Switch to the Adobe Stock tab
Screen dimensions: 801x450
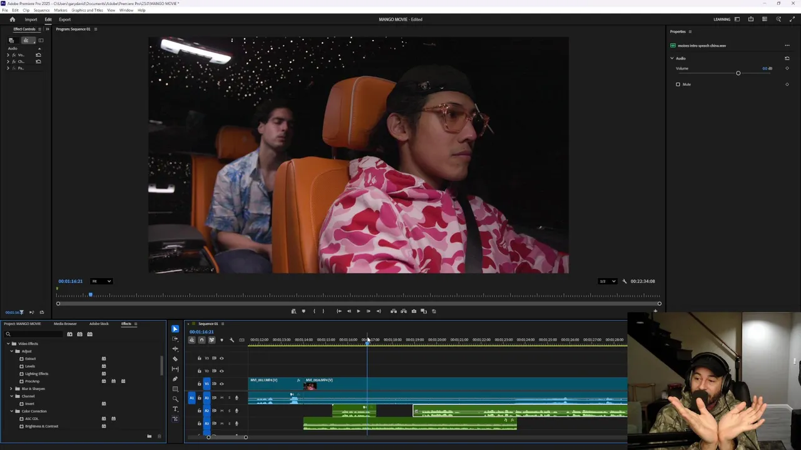coord(99,324)
